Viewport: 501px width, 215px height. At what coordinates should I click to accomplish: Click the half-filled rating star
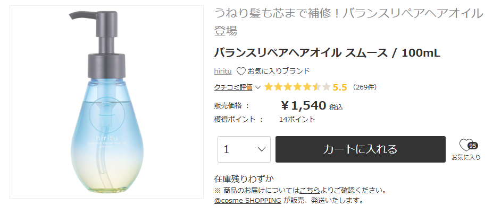click(316, 87)
